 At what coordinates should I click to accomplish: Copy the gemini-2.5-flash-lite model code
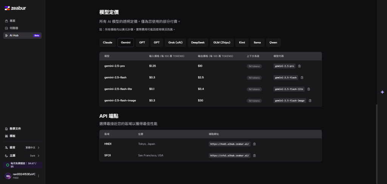click(x=308, y=89)
